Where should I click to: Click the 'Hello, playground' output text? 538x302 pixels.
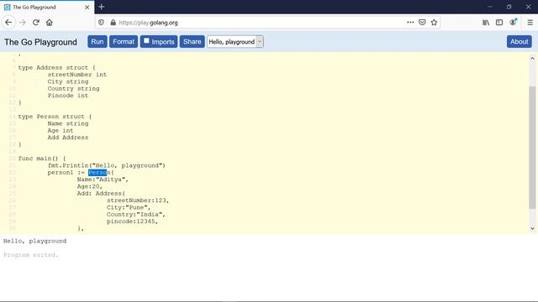(34, 241)
